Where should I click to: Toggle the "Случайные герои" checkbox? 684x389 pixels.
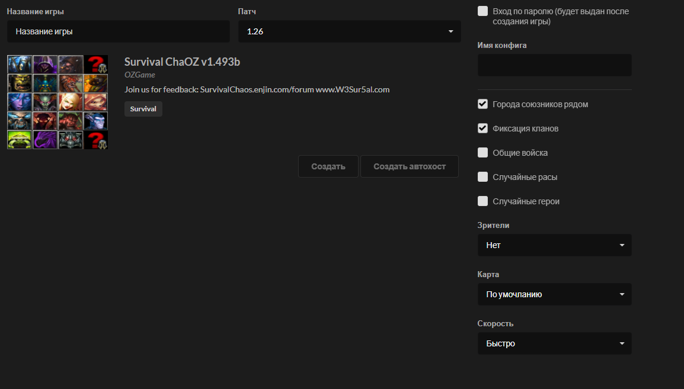482,201
